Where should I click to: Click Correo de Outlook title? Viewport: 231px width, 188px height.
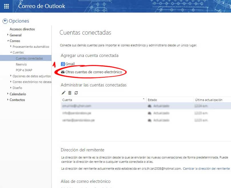[x=41, y=6]
